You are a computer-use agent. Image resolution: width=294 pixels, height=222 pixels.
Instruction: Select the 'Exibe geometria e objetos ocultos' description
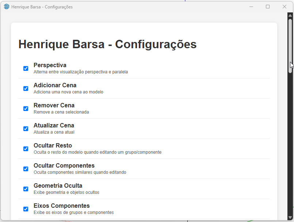pyautogui.click(x=66, y=192)
